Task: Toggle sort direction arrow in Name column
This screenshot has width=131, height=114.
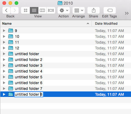Action: [x=88, y=24]
